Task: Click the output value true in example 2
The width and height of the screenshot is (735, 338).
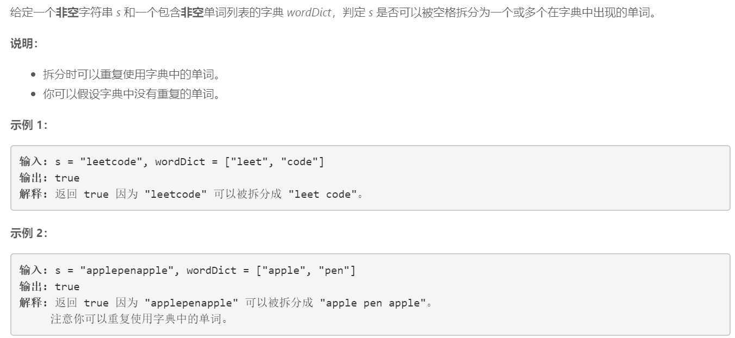Action: pos(67,286)
